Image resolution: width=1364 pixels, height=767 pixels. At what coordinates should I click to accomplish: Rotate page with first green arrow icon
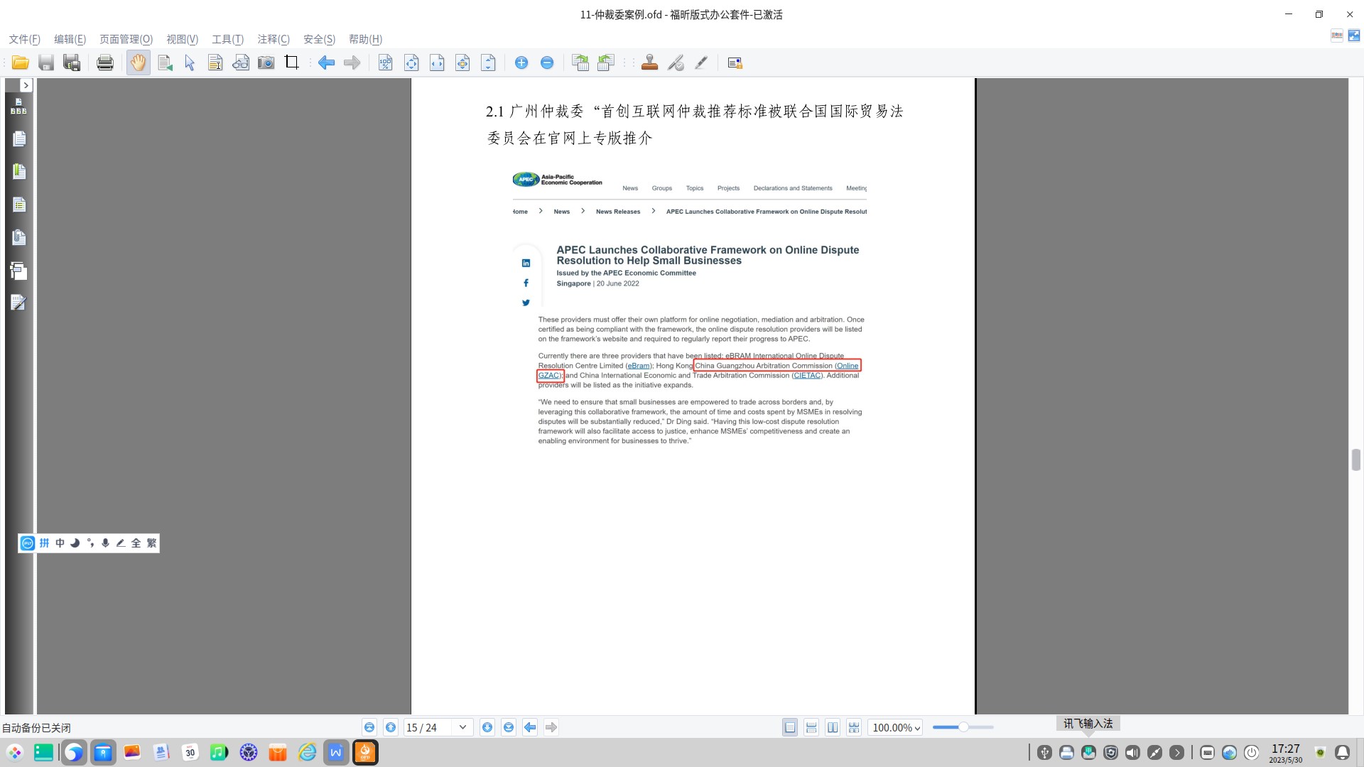click(580, 63)
